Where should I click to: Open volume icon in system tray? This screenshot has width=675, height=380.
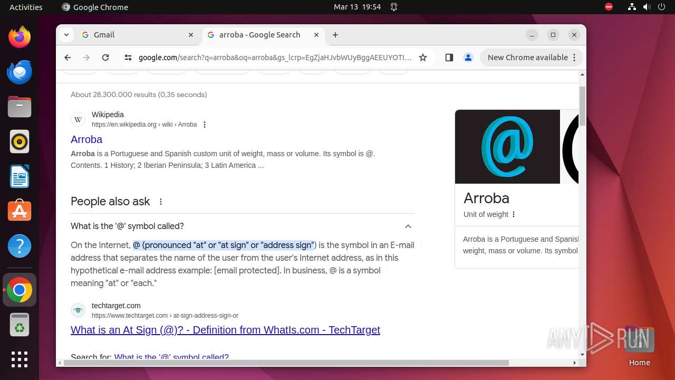tap(647, 7)
